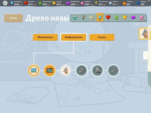Select the hammer category icon

tap(83, 18)
